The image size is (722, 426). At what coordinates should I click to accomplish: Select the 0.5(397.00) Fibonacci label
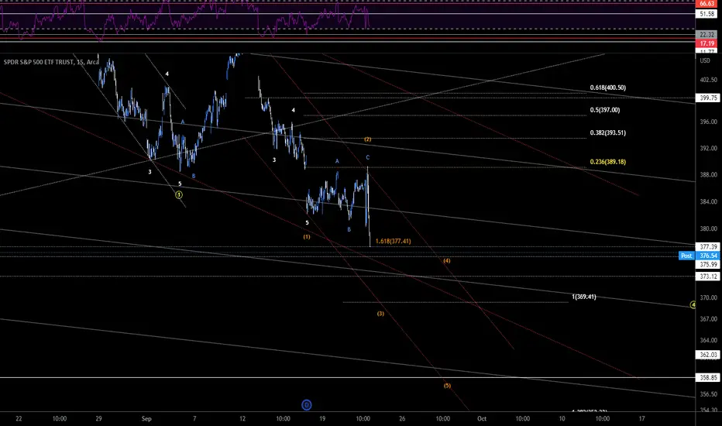click(x=604, y=110)
